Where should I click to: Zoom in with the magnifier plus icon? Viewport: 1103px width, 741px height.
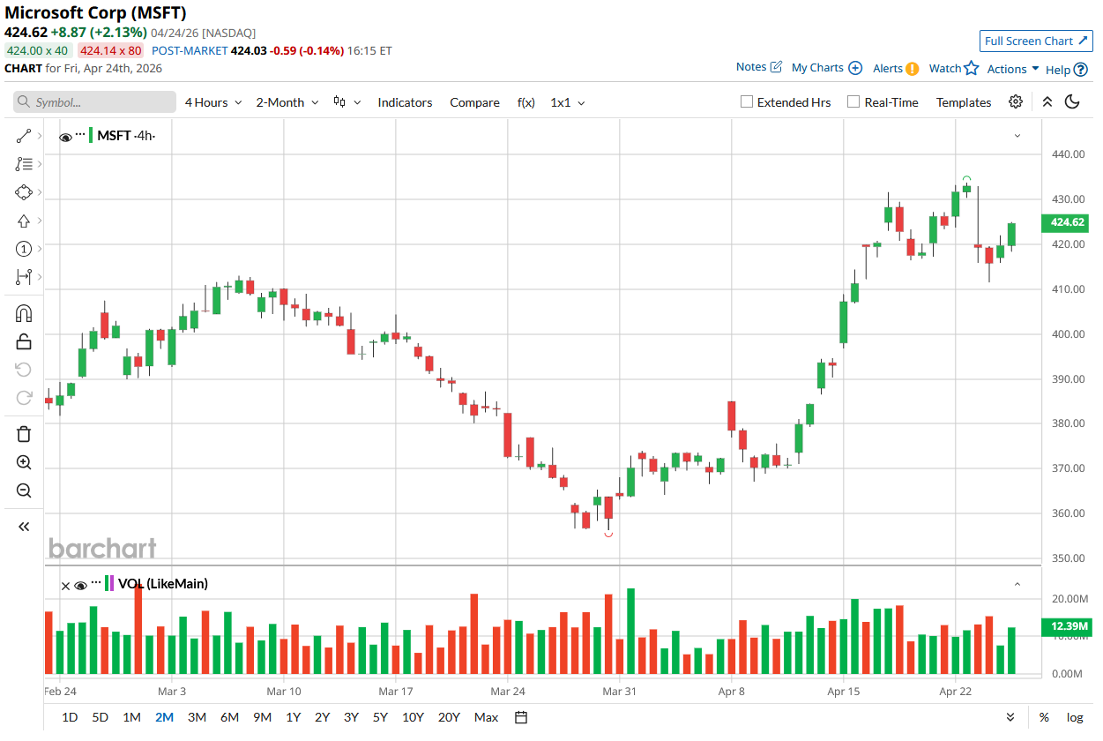coord(24,462)
